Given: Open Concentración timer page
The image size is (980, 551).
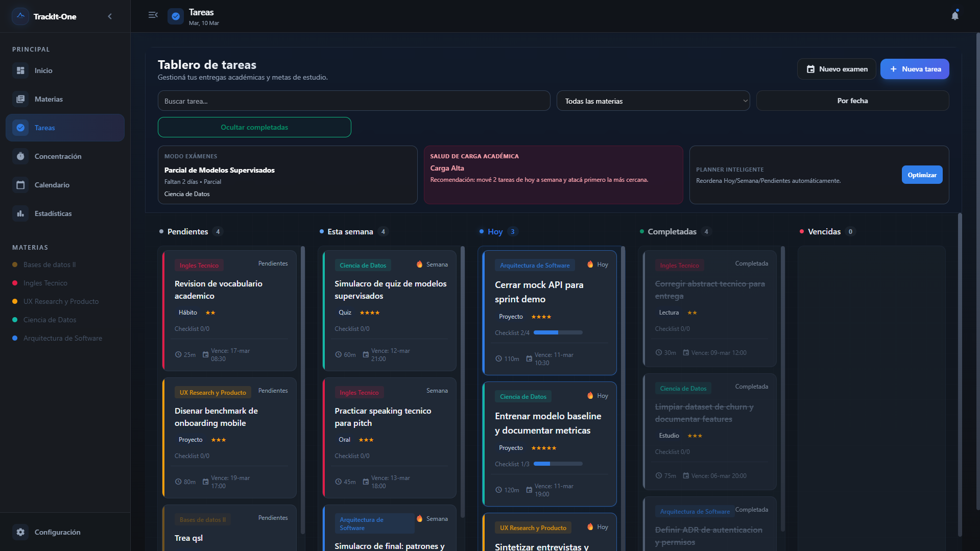Looking at the screenshot, I should coord(65,156).
